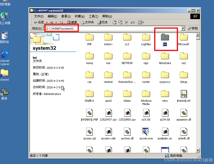Select the wbem folder

(x=127, y=96)
